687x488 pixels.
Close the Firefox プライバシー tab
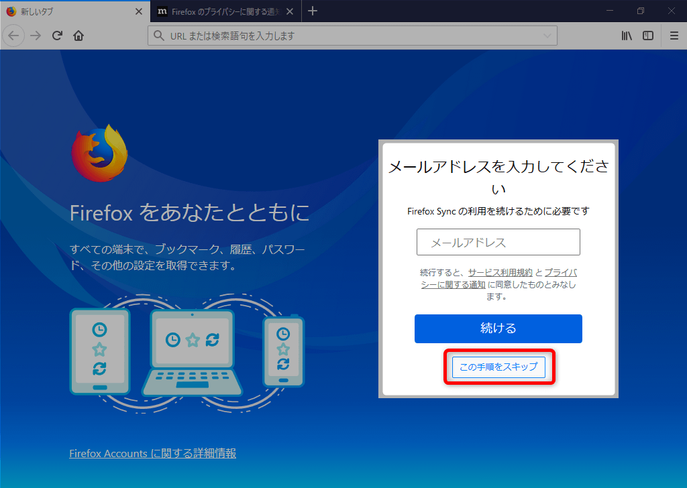pyautogui.click(x=289, y=11)
